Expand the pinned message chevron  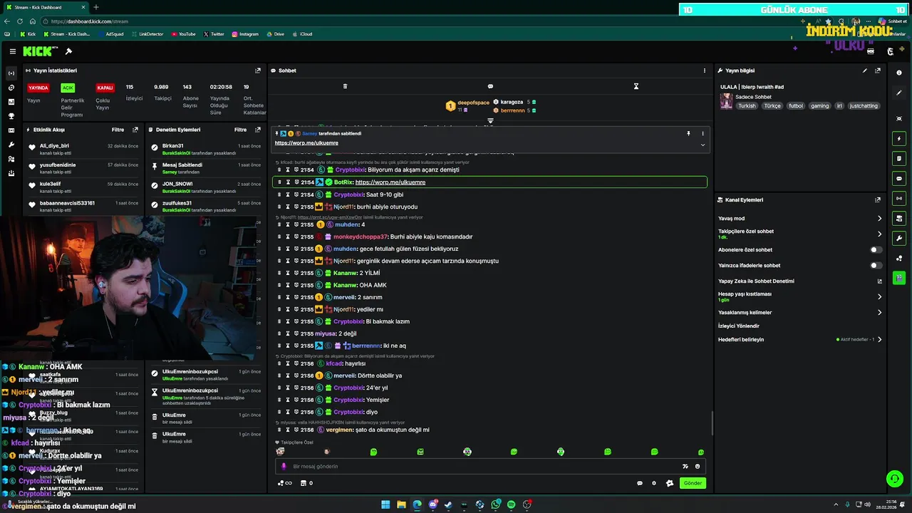click(x=703, y=145)
